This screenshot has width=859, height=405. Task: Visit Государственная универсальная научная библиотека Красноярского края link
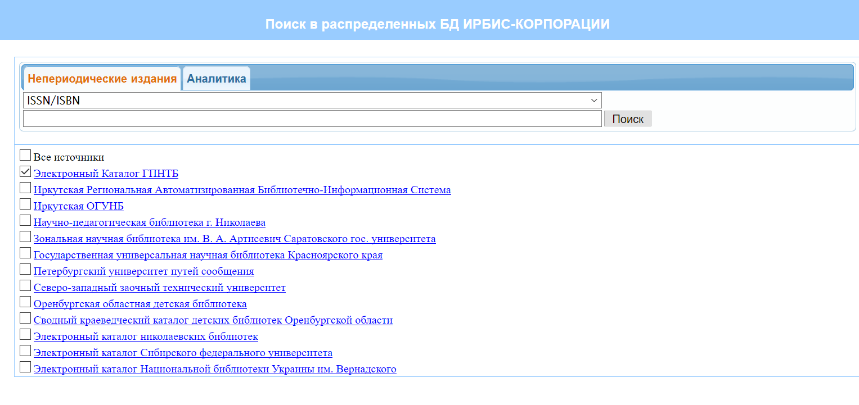click(208, 256)
